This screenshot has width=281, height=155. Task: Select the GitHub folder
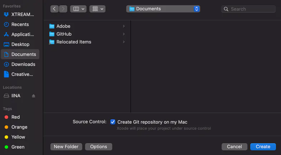pos(87,34)
